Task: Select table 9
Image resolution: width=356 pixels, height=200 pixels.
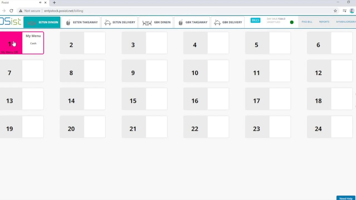Action: 144,71
